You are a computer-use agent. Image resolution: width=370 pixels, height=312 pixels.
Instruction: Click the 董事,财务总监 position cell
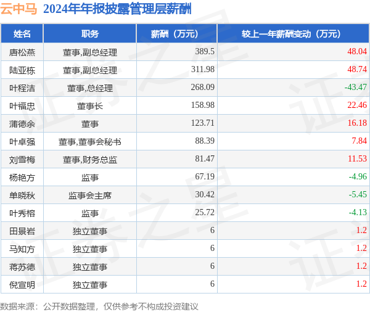click(x=90, y=160)
